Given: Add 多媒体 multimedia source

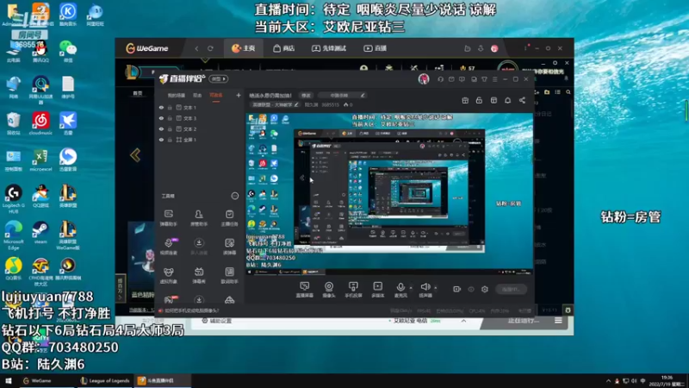Looking at the screenshot, I should click(377, 290).
